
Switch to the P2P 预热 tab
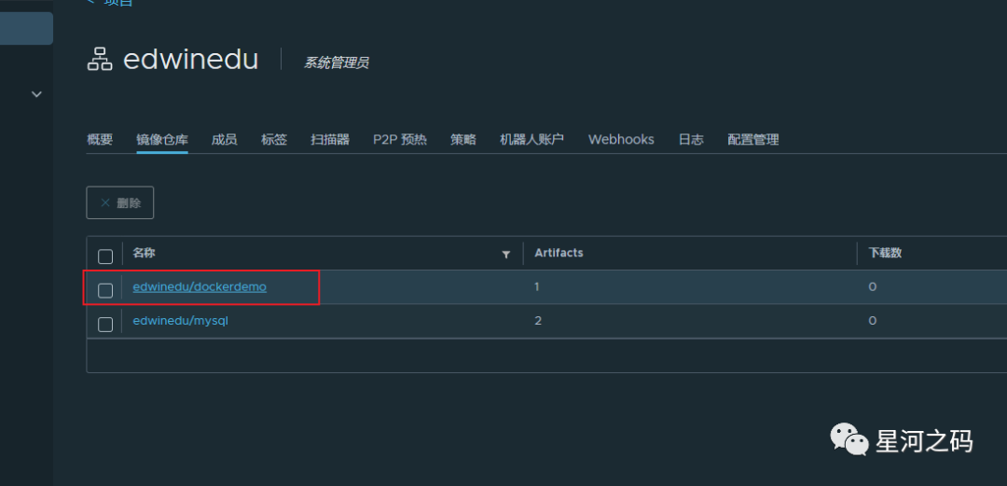pyautogui.click(x=400, y=140)
